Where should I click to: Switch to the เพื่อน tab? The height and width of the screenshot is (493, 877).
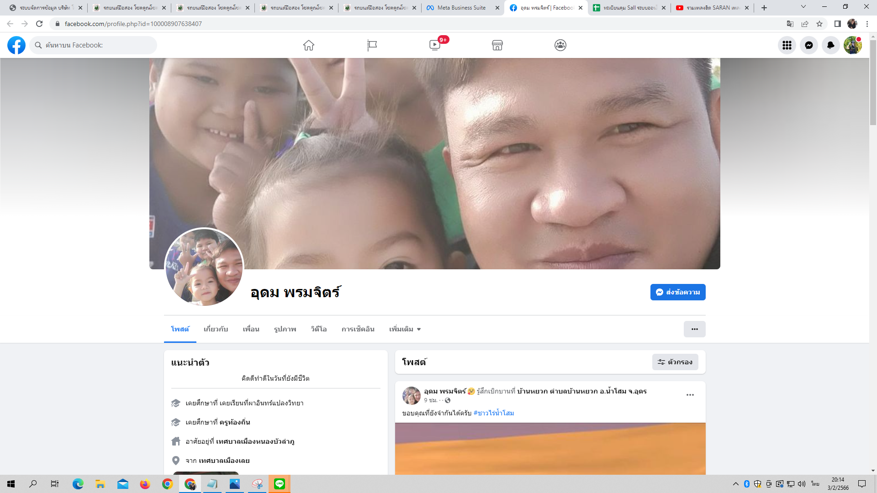(251, 329)
